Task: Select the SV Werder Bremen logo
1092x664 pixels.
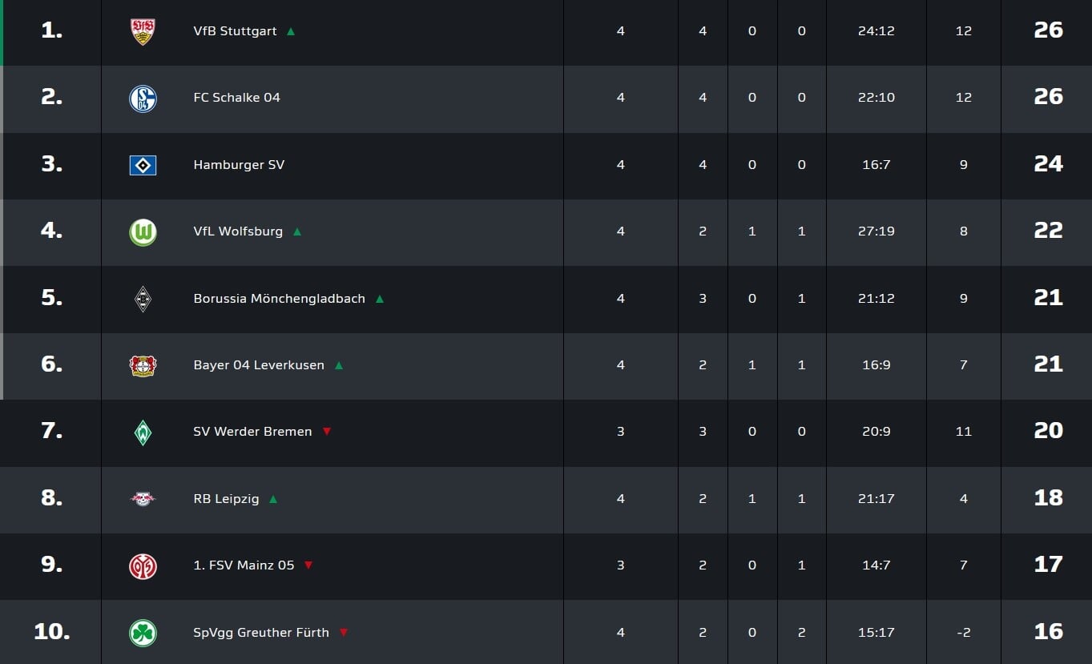Action: 143,433
